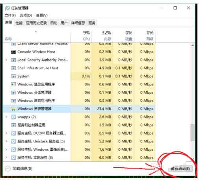Click the Windows 会话管理器 process icon
The width and height of the screenshot is (199, 180).
[x=13, y=93]
